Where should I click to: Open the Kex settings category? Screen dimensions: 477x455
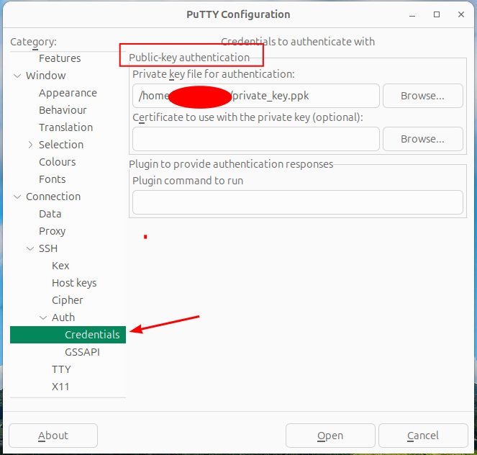tap(60, 266)
